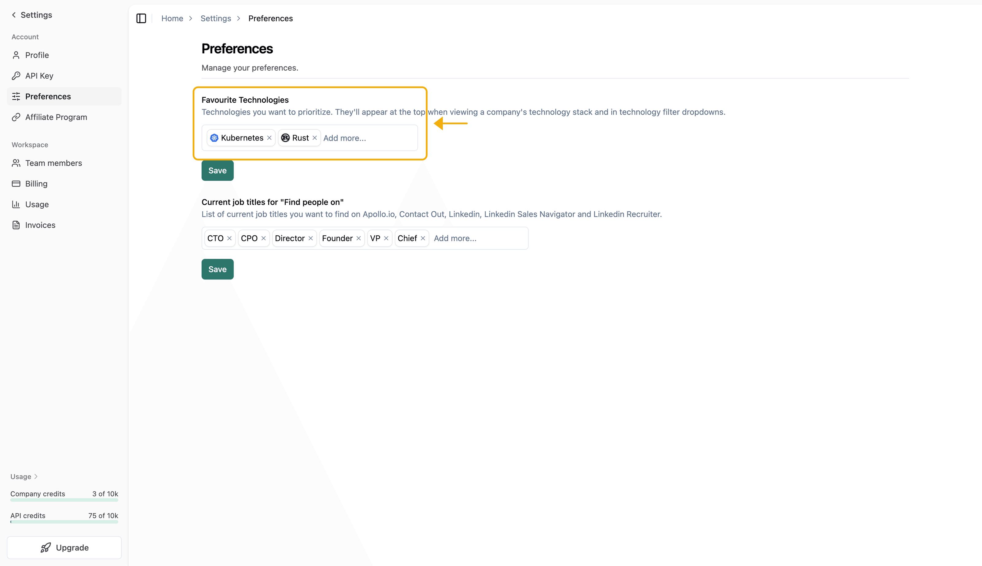Save the favourite technologies

(217, 170)
